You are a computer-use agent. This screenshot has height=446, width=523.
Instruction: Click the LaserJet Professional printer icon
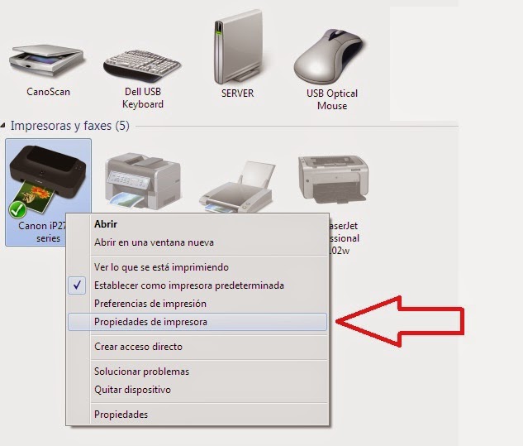coord(334,180)
